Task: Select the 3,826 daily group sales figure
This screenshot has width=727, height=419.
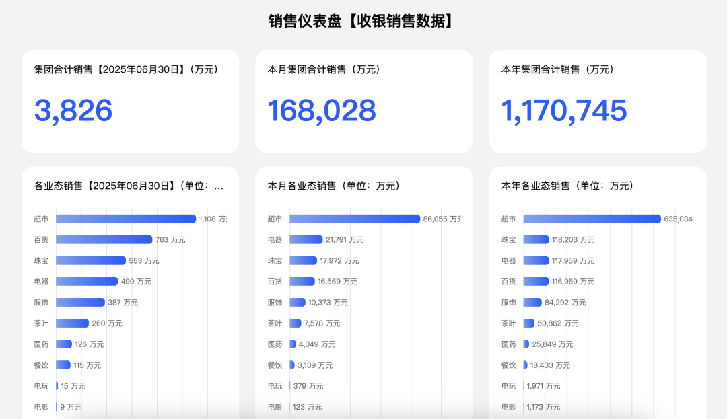Action: coord(73,111)
